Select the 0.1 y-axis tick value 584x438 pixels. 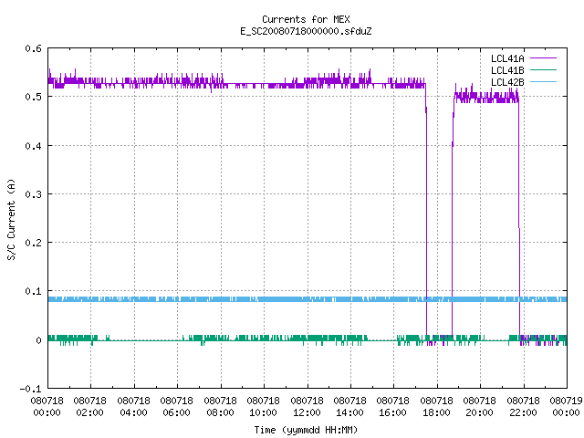click(x=33, y=291)
